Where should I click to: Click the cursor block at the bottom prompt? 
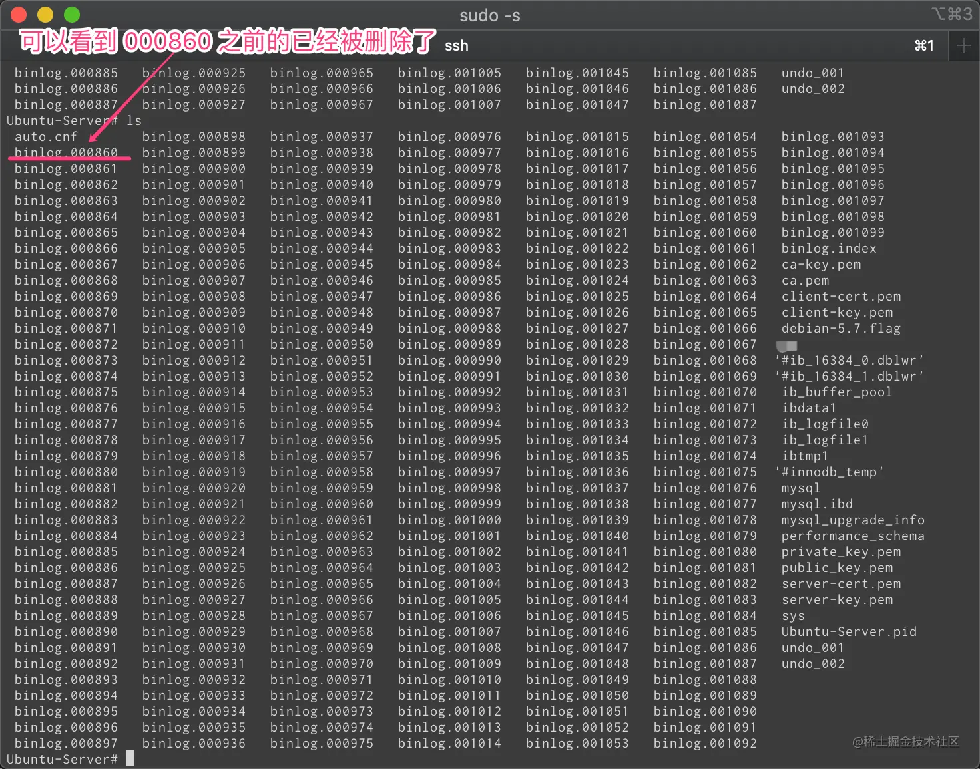[x=130, y=758]
